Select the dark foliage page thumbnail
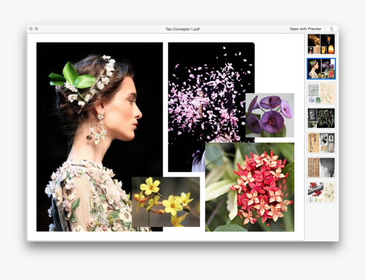This screenshot has height=280, width=365. click(321, 118)
